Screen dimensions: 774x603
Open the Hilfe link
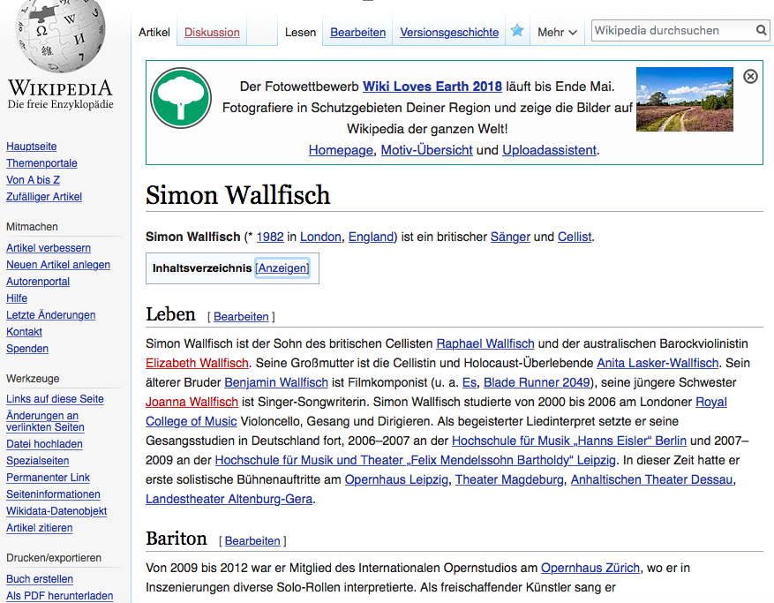point(16,298)
